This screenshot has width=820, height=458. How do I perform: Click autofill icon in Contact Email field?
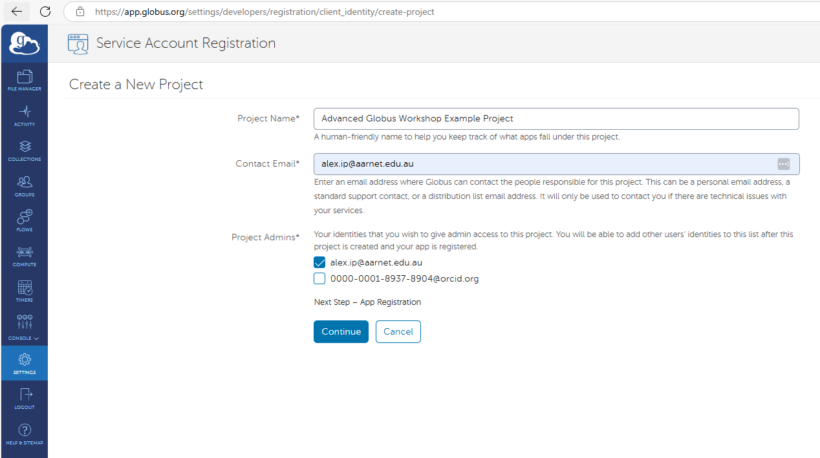[783, 164]
